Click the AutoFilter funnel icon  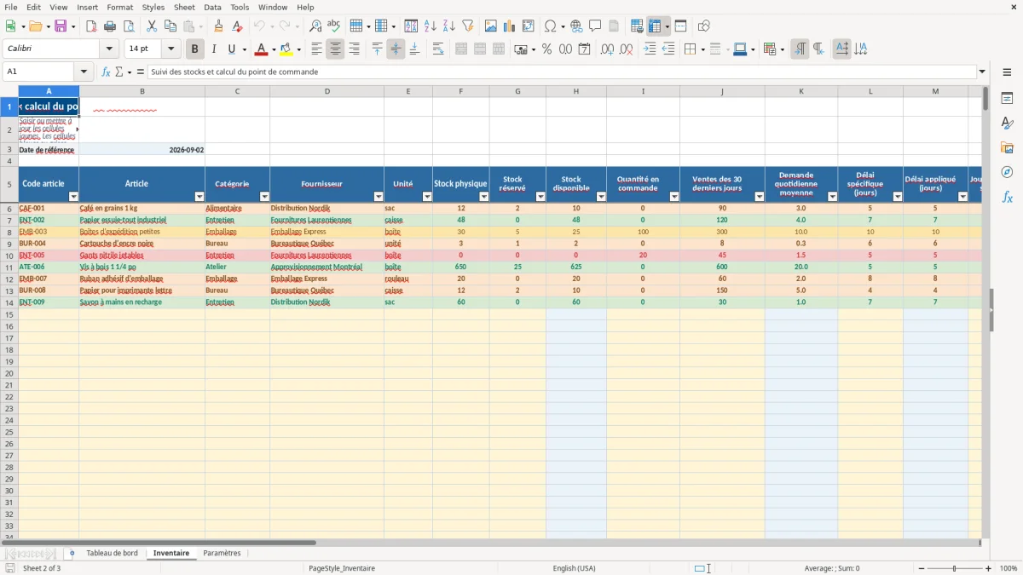coord(468,26)
